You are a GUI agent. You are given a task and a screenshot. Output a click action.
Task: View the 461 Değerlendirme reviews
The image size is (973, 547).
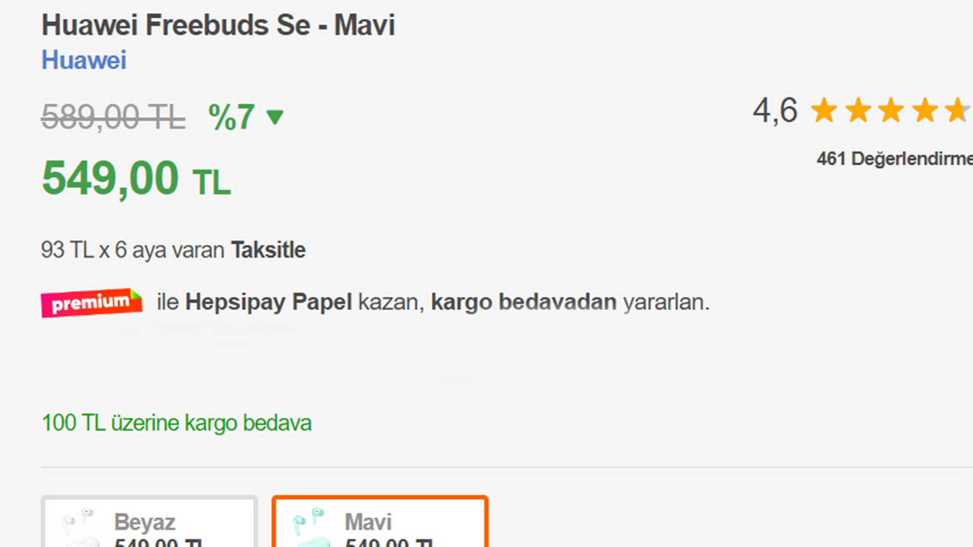click(x=895, y=160)
